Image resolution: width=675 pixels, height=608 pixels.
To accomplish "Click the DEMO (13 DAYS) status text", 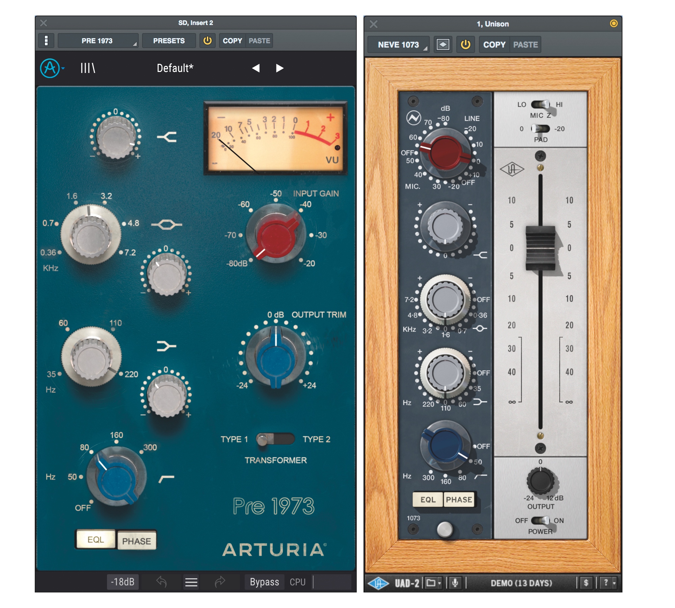I will [521, 583].
